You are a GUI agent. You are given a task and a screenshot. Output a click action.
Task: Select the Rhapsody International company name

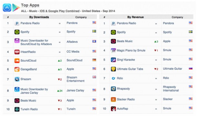click(171, 89)
